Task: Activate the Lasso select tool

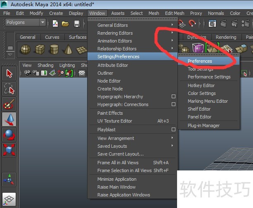Action: [9, 89]
